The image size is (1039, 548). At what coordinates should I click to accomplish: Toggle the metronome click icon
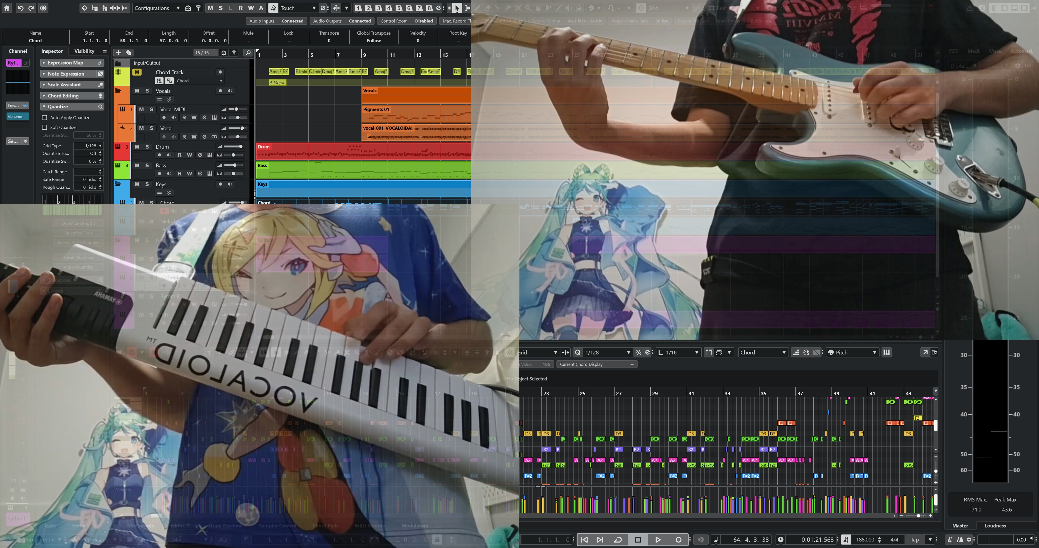tap(950, 540)
